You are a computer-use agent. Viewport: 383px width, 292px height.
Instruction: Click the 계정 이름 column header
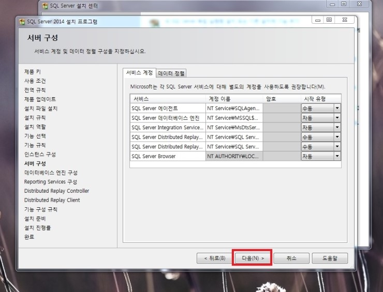coord(234,99)
